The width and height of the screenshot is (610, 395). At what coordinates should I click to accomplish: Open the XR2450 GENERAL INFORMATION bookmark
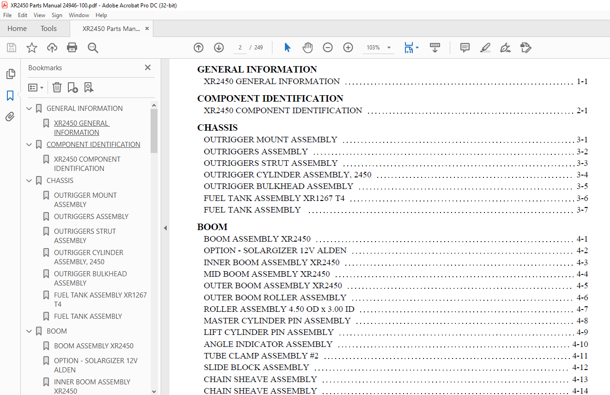[x=82, y=128]
